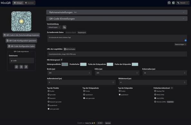Select Höchste (30%) error correction
191x125 pixels.
pos(155,102)
